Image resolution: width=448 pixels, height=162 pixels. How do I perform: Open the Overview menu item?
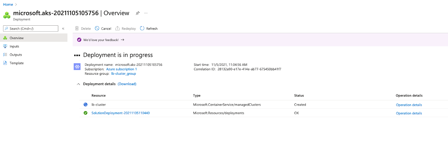pyautogui.click(x=34, y=38)
